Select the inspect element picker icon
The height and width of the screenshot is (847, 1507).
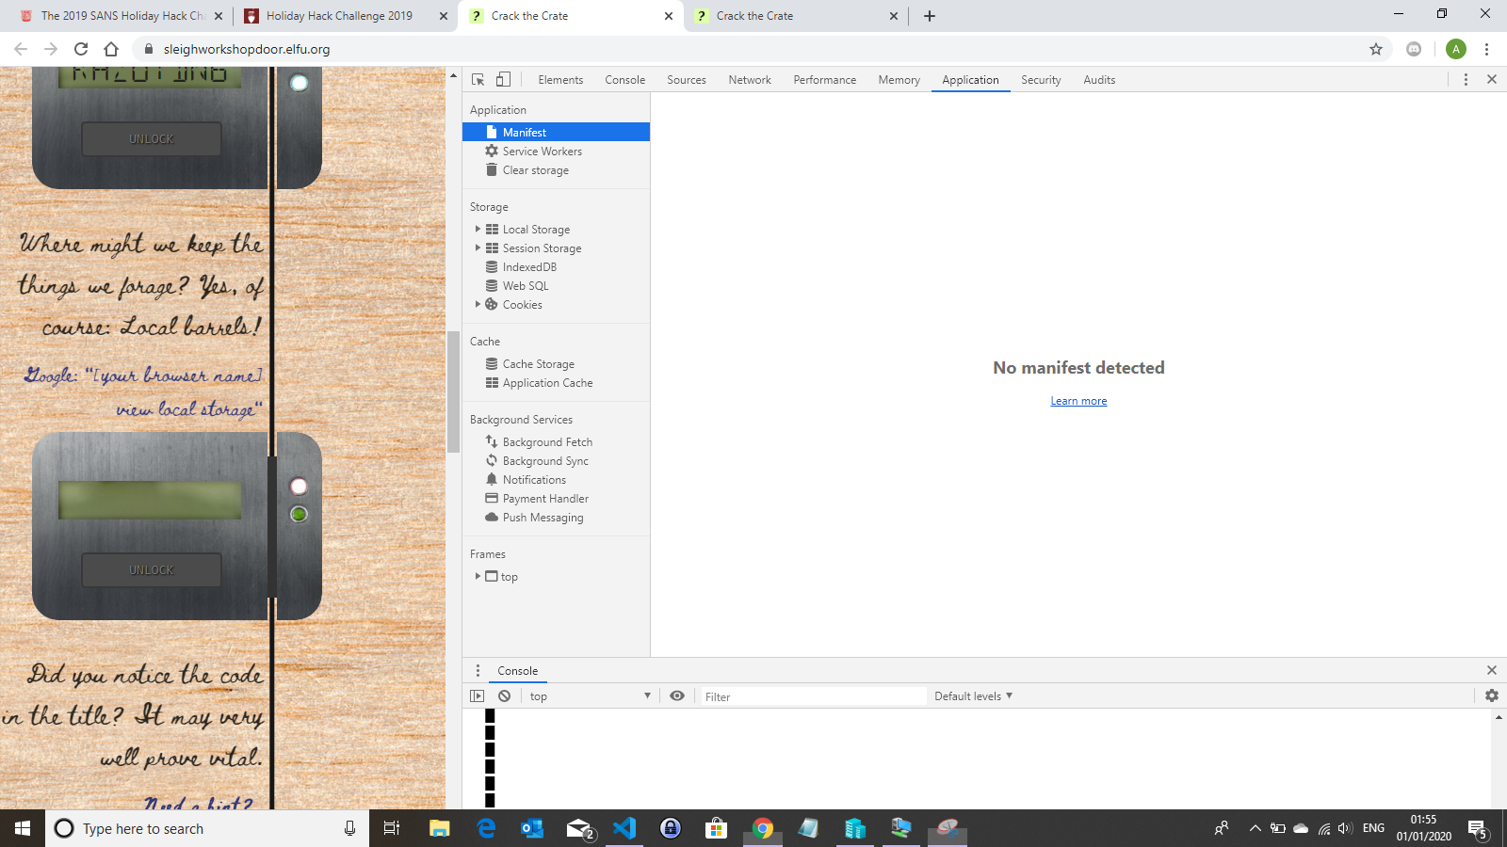(478, 80)
